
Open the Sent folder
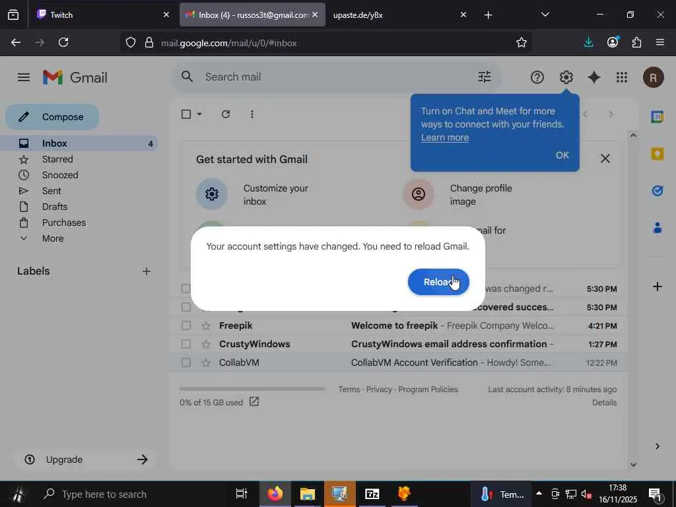[x=51, y=191]
